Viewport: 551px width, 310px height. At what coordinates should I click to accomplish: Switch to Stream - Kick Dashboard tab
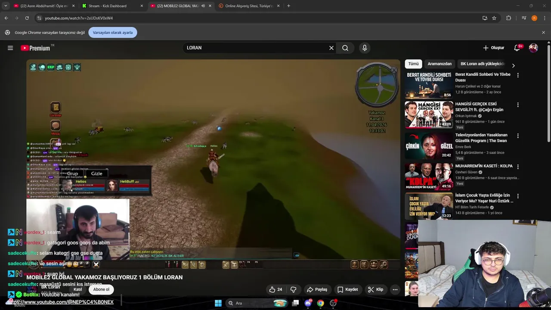coord(113,6)
